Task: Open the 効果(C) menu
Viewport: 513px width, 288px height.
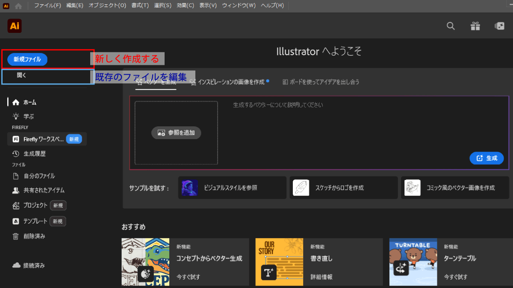Action: coord(185,6)
